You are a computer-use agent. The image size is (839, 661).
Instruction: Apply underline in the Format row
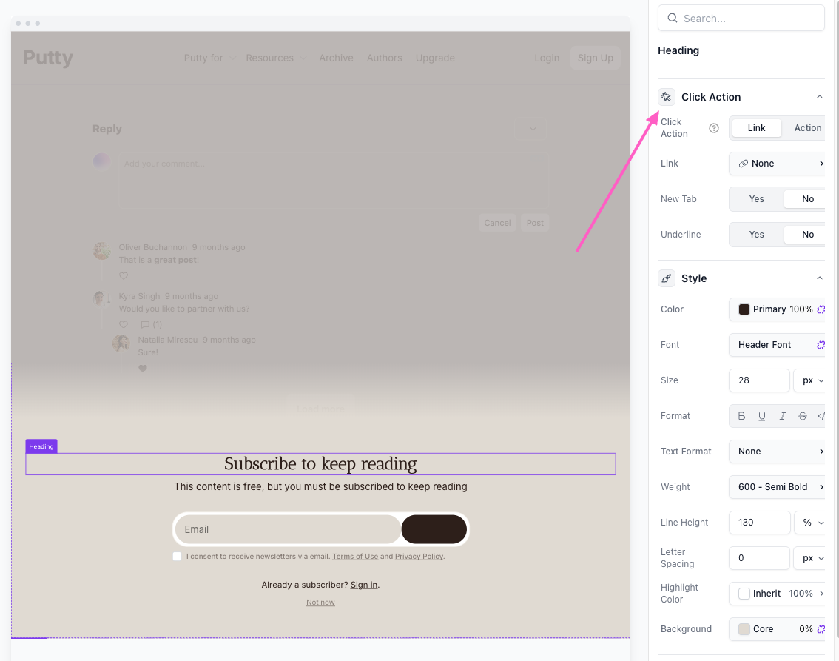click(762, 416)
